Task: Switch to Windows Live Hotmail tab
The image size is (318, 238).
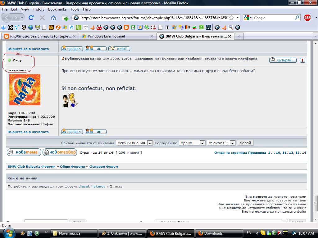Action: point(117,36)
